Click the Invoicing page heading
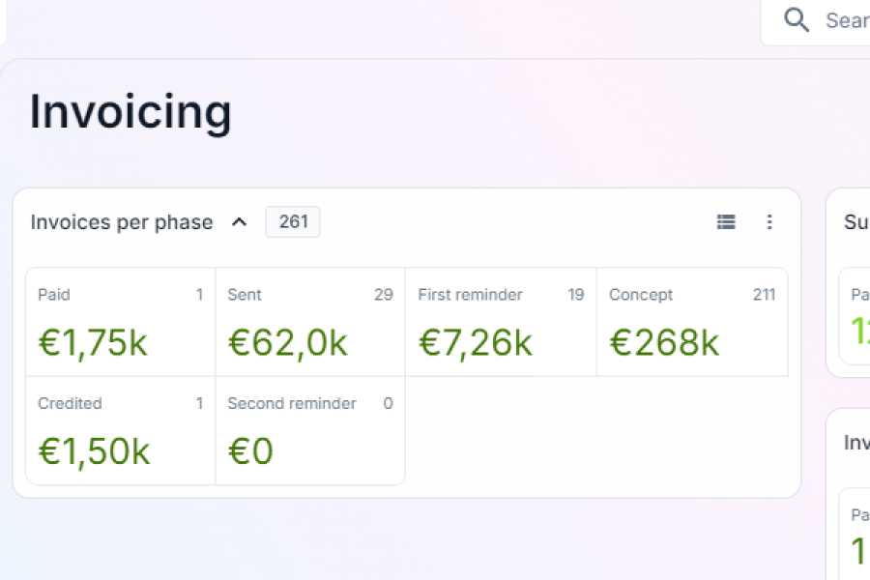Viewport: 870px width, 580px height. click(x=130, y=112)
